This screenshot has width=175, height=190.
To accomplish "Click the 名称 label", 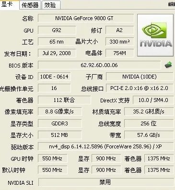I will pos(28,19).
